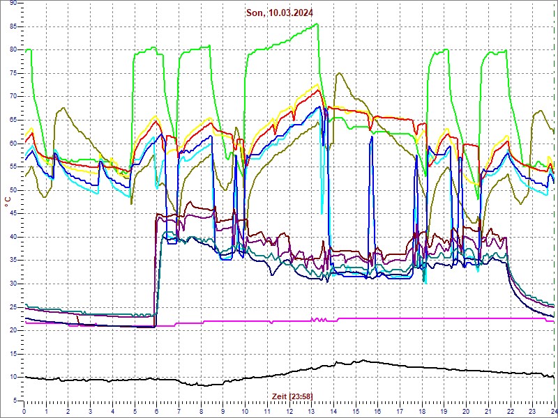Select hour 6 on the time axis

156,412
